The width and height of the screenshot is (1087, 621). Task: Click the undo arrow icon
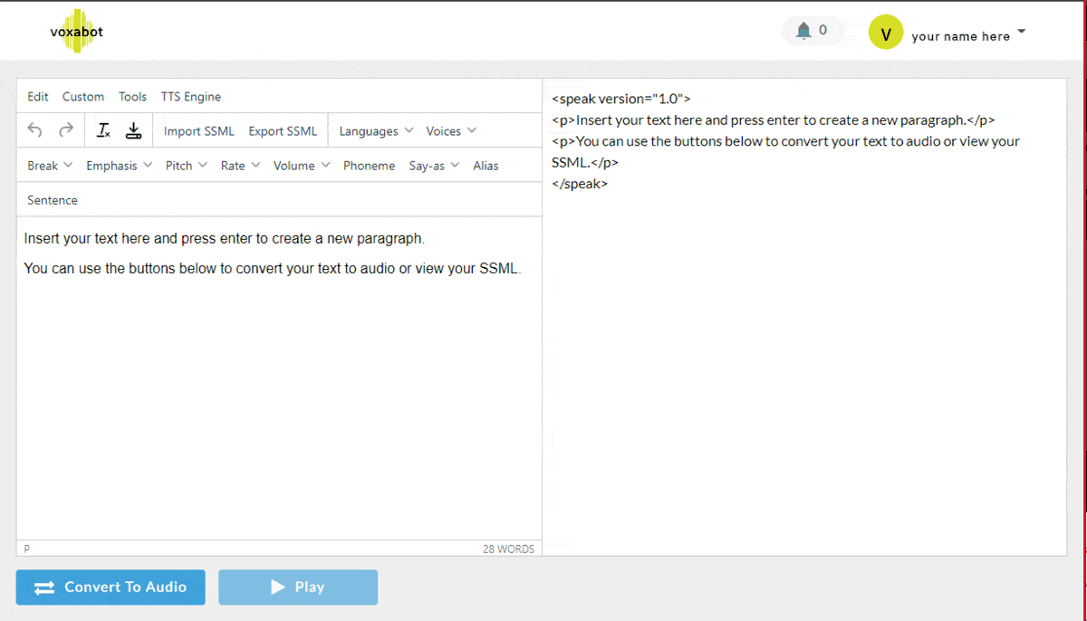tap(34, 130)
